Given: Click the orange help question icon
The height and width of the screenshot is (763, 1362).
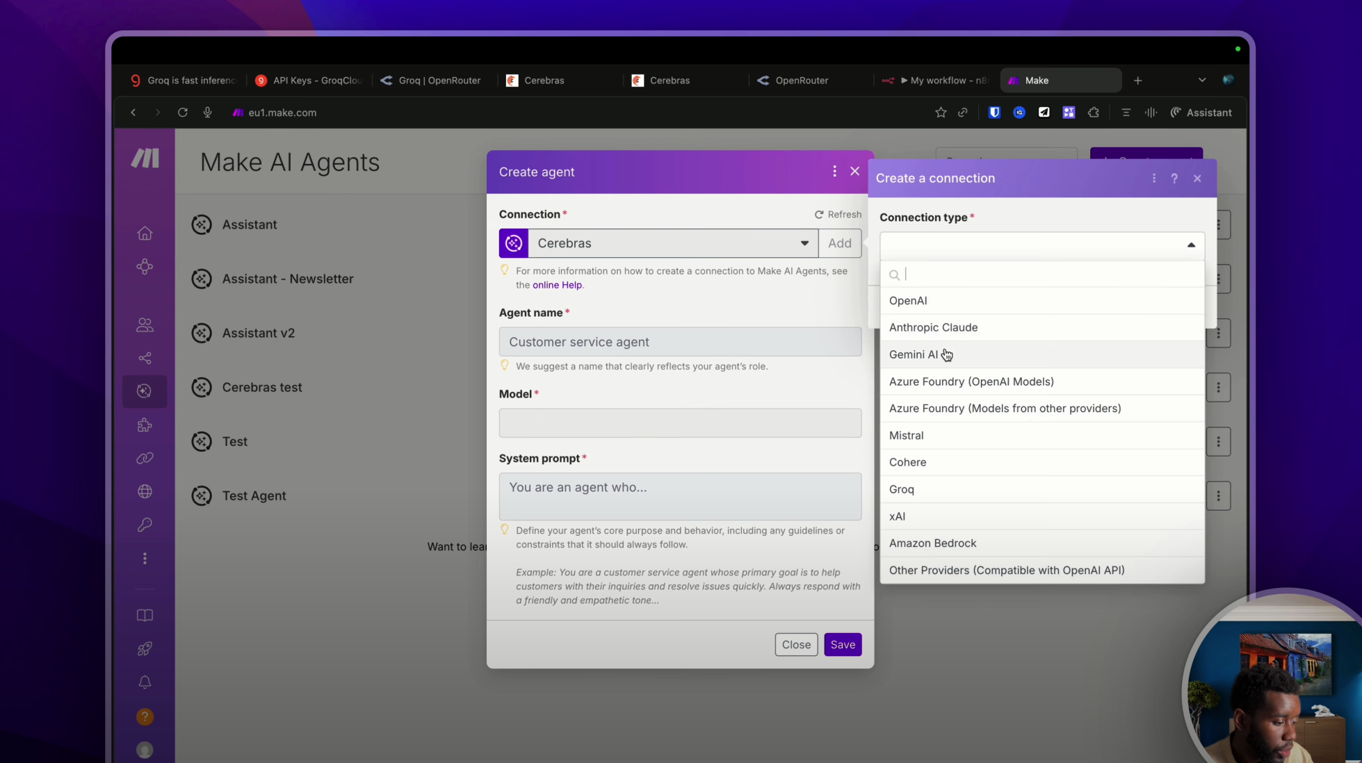Looking at the screenshot, I should [x=145, y=716].
